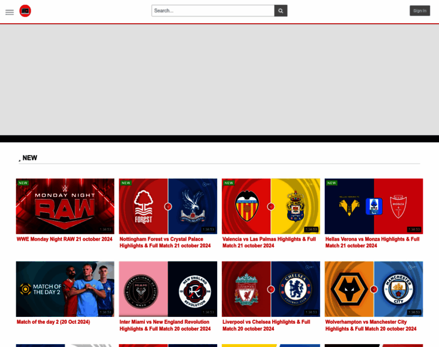Open the hamburger navigation menu
The width and height of the screenshot is (439, 347).
9,12
